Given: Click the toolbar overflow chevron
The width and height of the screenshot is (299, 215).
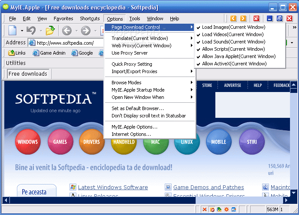Looking at the screenshot, I should (x=294, y=28).
